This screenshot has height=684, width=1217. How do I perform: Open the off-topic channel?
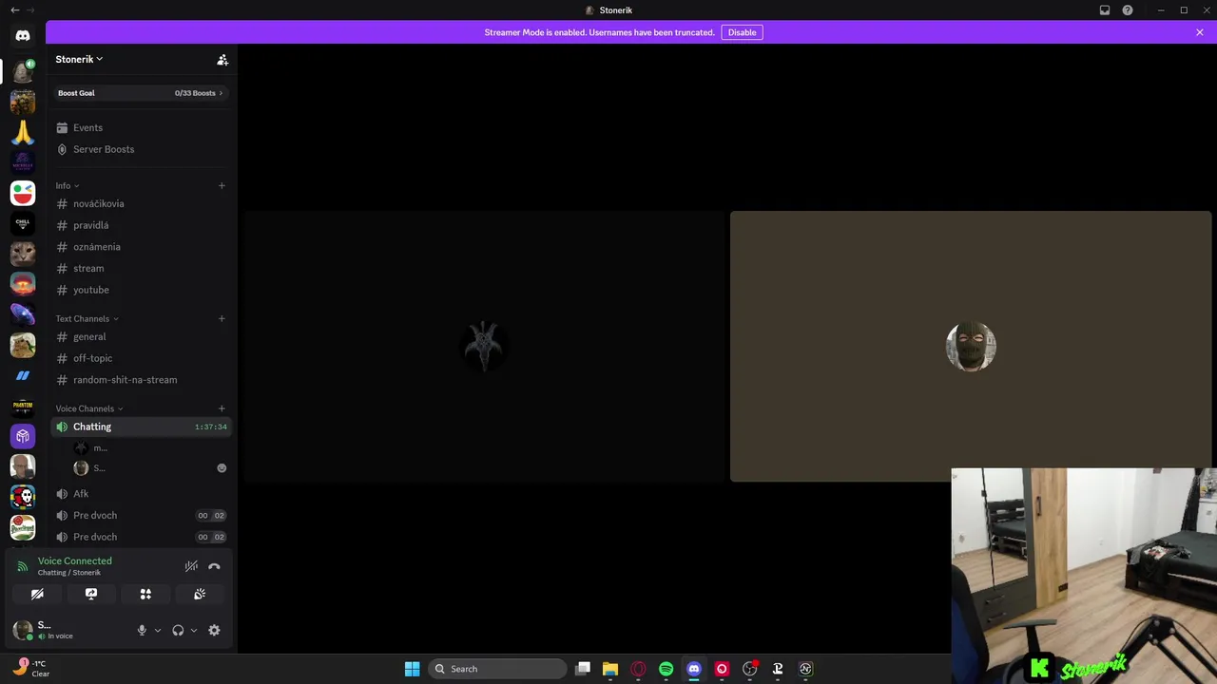click(141, 358)
